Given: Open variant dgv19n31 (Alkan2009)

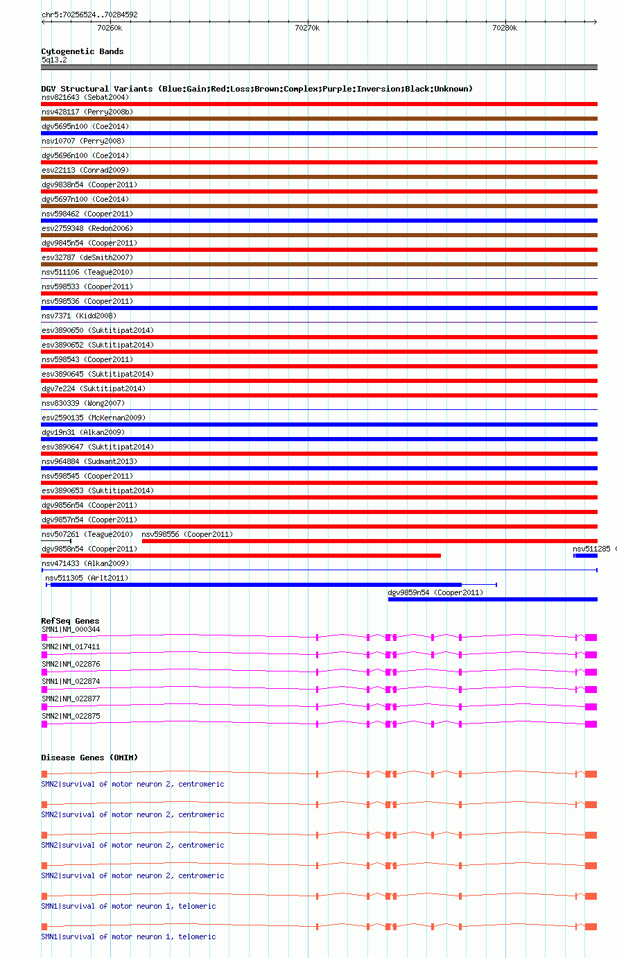Looking at the screenshot, I should point(83,432).
